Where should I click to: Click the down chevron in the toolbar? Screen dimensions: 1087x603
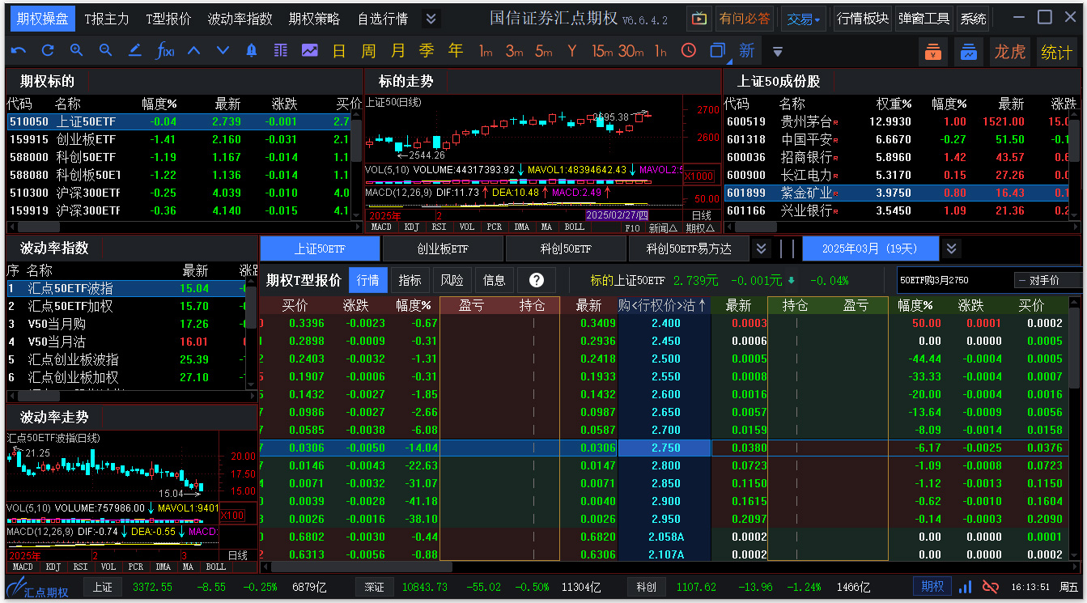tap(223, 51)
